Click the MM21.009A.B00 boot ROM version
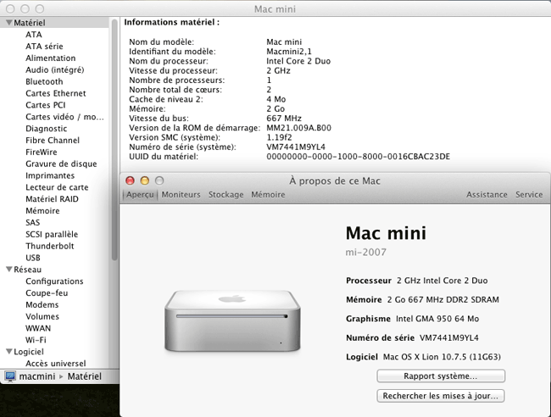 298,128
